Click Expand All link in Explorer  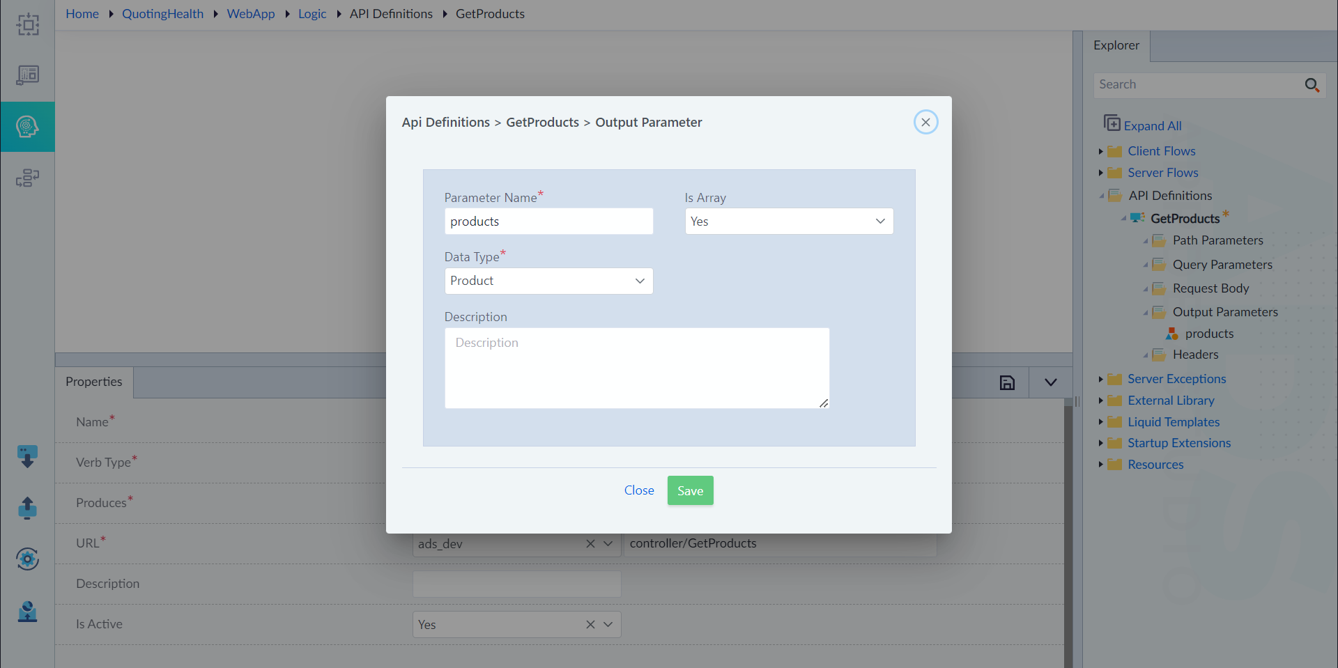pos(1153,126)
